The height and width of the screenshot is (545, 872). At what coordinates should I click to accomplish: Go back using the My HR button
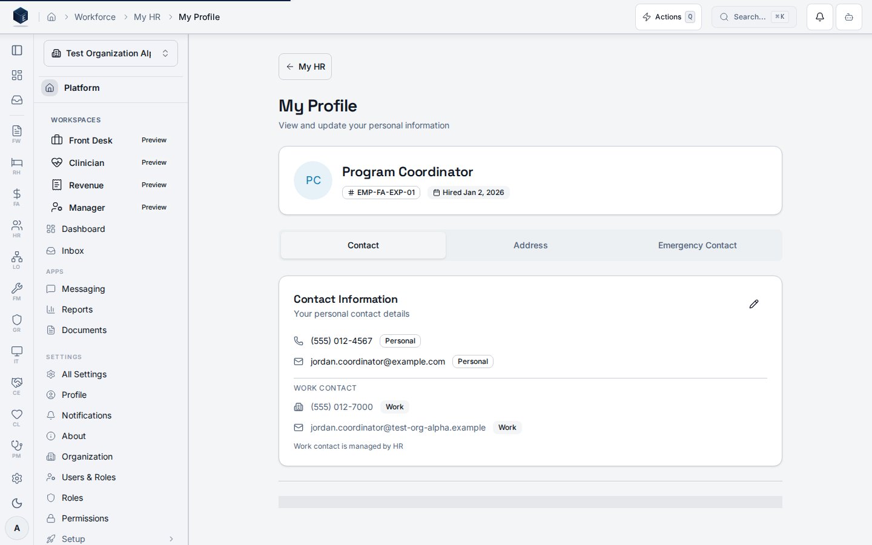[x=305, y=67]
